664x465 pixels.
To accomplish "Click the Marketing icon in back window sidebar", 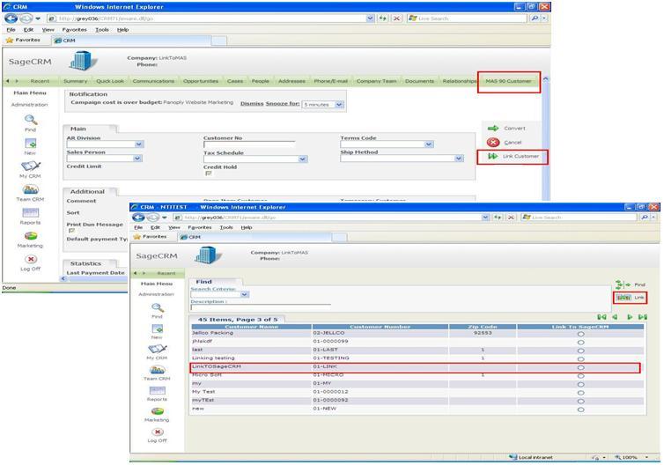I will (x=31, y=236).
